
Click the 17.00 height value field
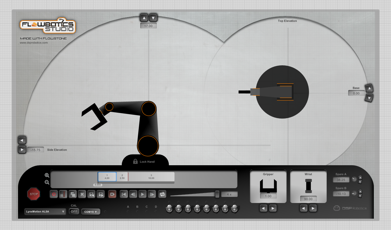coord(148,26)
